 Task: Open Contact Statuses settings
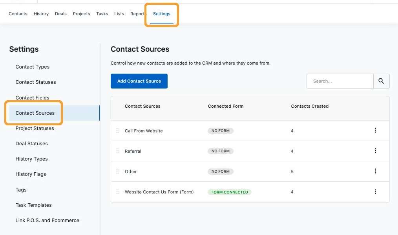coord(36,82)
